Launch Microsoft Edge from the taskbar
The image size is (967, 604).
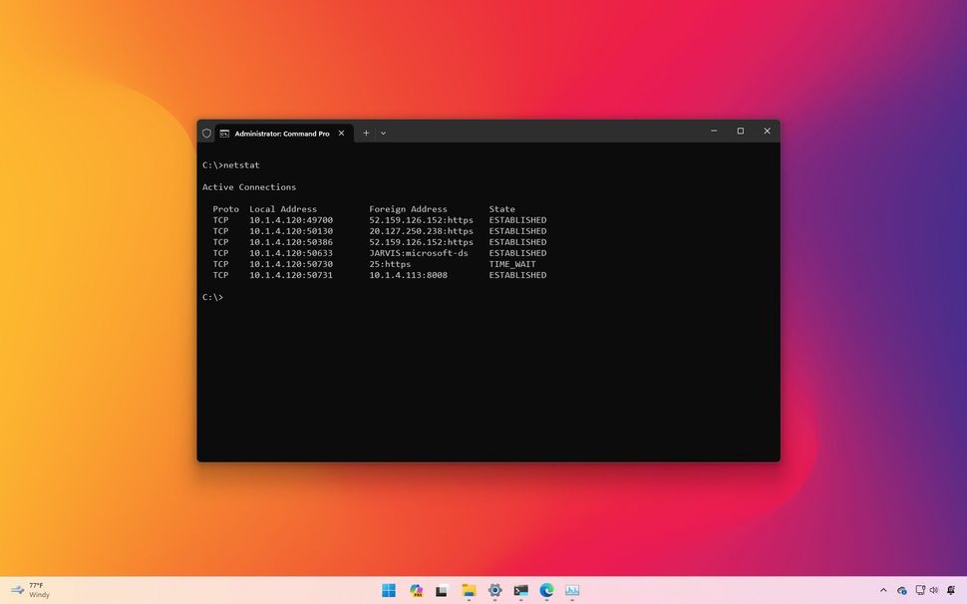546,590
